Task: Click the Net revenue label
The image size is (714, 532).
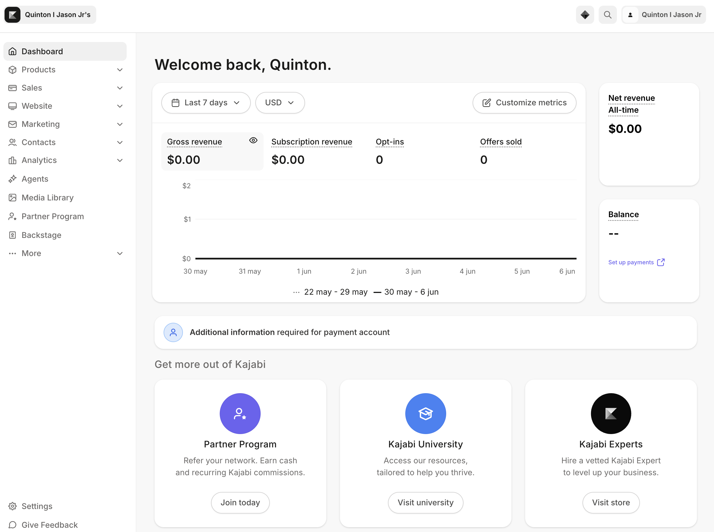Action: pos(631,98)
